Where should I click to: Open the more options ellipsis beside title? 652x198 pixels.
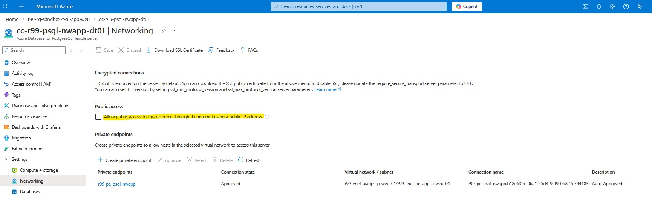click(174, 31)
